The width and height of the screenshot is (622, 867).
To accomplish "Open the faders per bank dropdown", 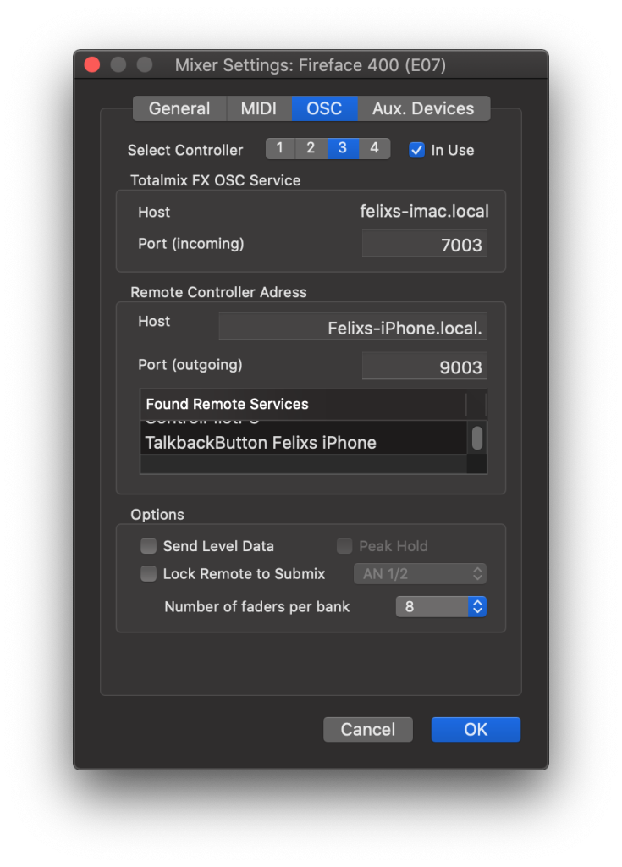I will 441,606.
